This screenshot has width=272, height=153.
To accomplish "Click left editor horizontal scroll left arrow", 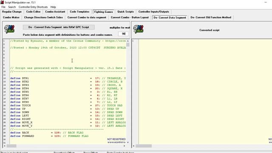I will tap(5, 146).
